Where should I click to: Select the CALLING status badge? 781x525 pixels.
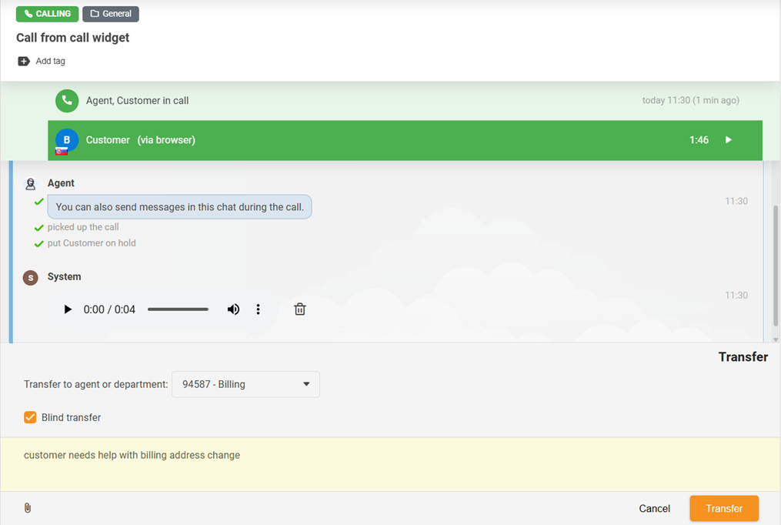click(x=47, y=14)
